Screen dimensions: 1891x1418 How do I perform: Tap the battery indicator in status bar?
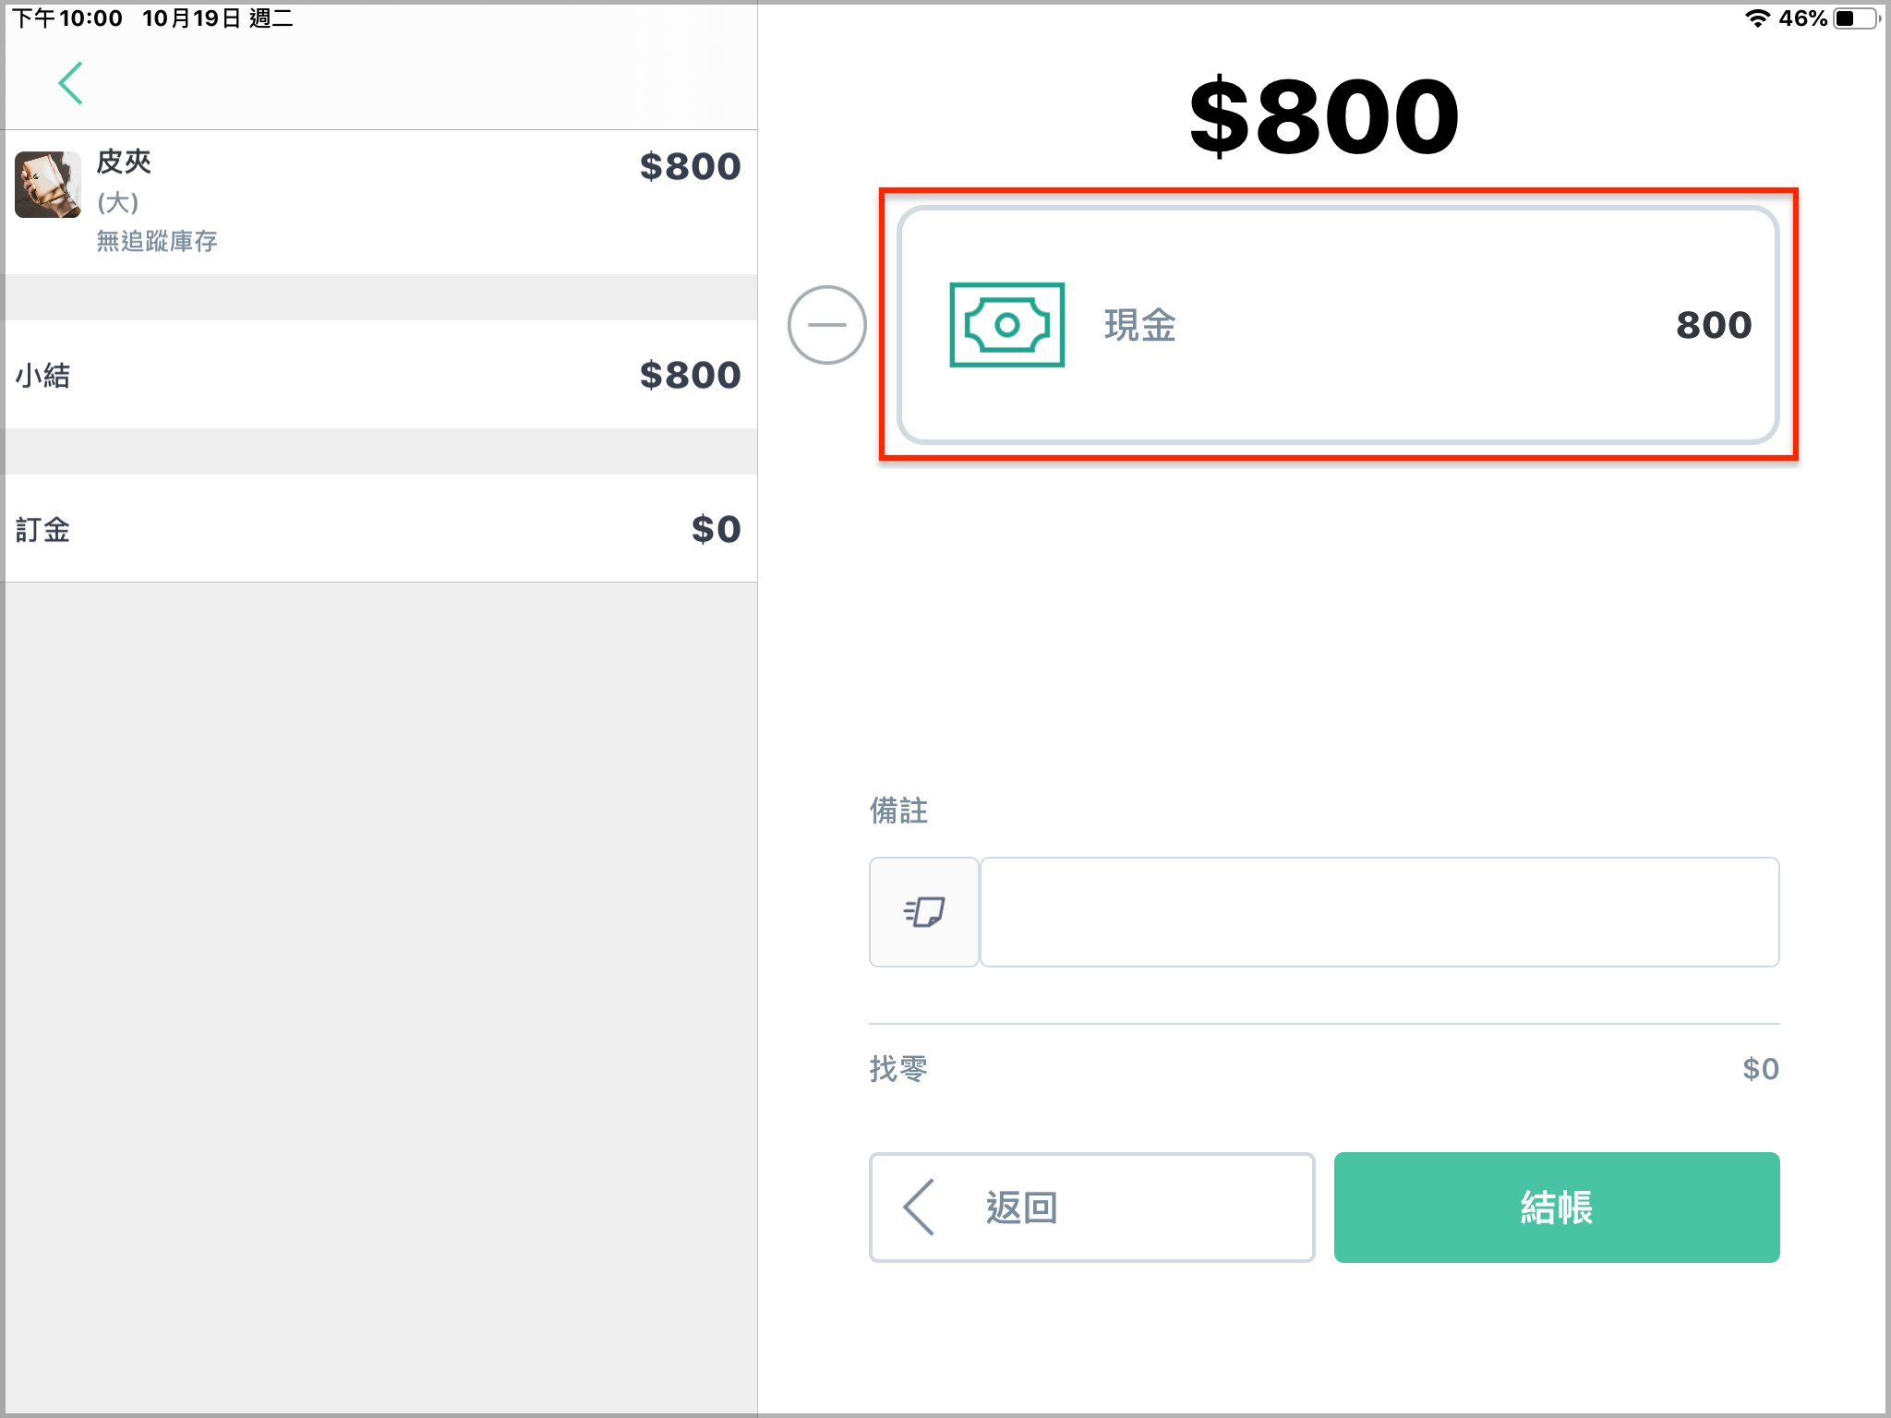(1857, 18)
